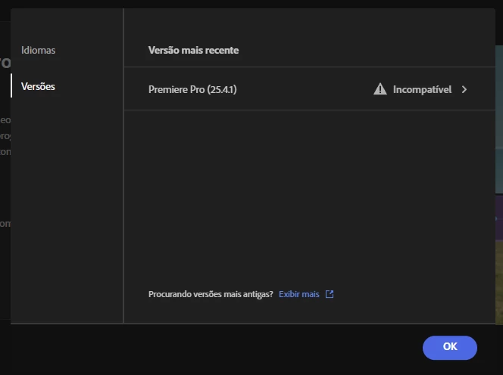
Task: Click the Incompatível warning triangle icon
Action: coord(380,89)
